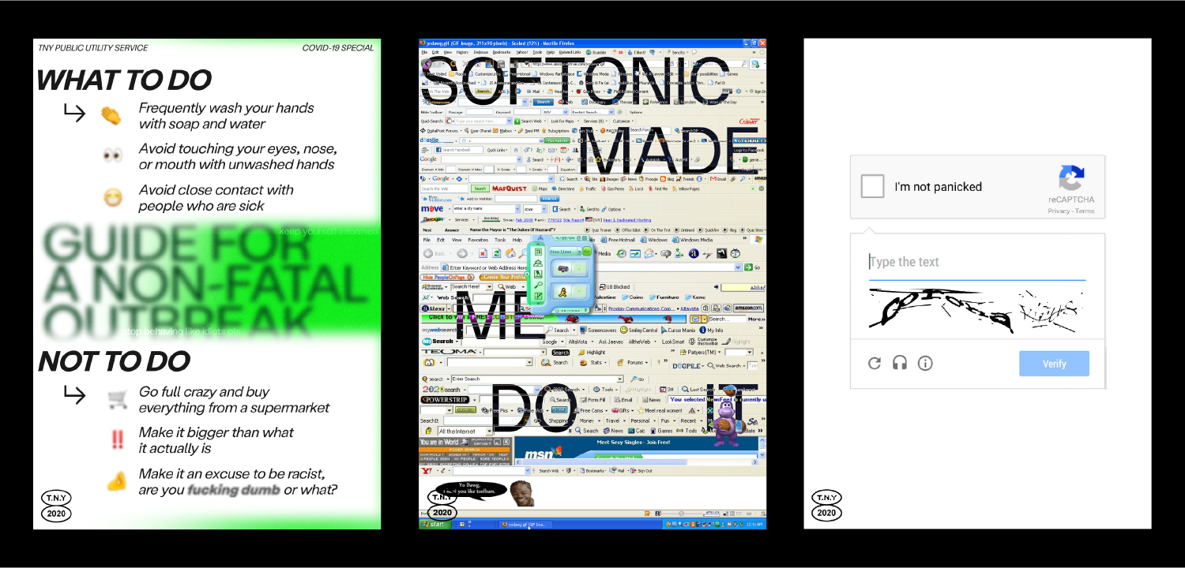This screenshot has width=1185, height=568.
Task: Click the green MapQuest Search button
Action: [x=480, y=189]
